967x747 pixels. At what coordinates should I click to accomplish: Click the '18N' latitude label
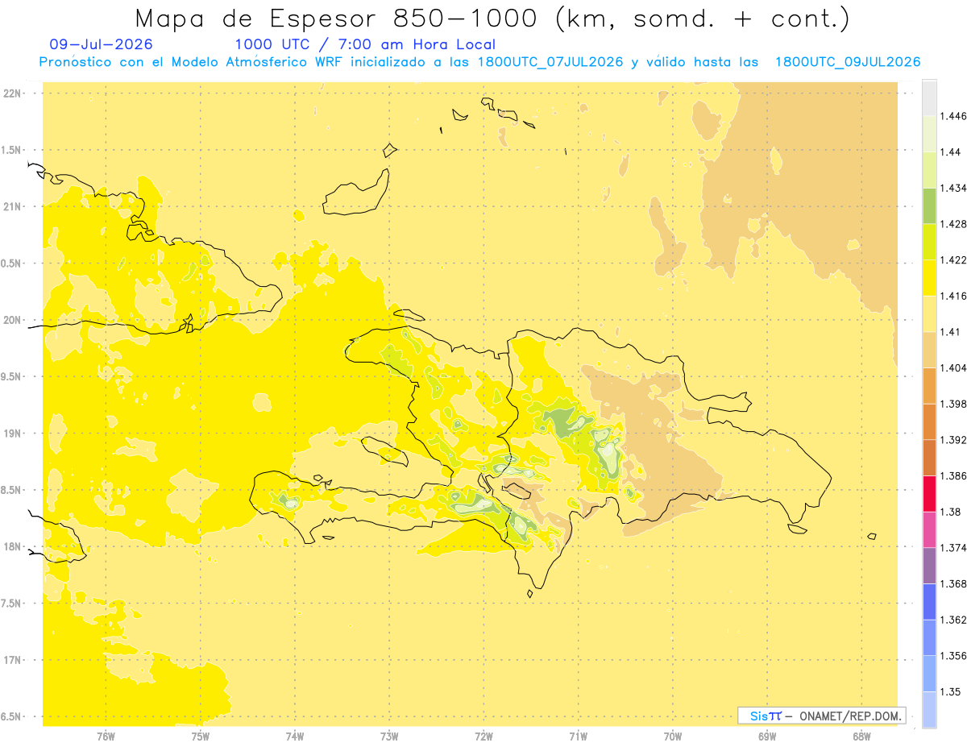[x=11, y=546]
